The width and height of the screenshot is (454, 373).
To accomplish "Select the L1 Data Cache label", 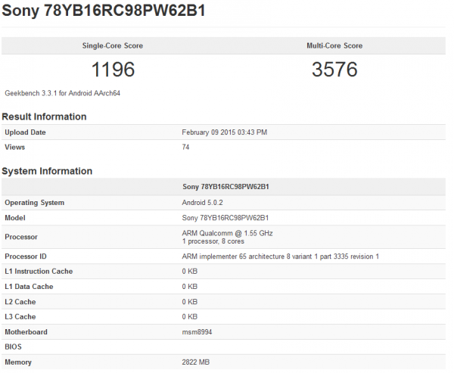I will point(29,287).
